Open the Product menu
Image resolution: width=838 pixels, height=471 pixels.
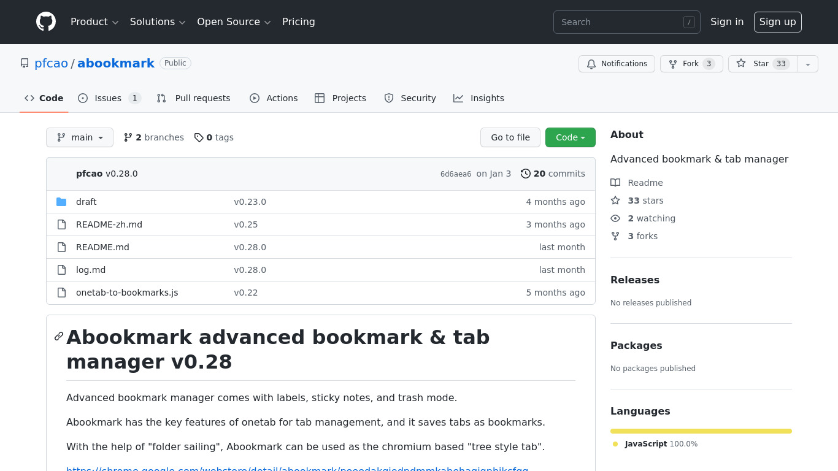click(94, 22)
